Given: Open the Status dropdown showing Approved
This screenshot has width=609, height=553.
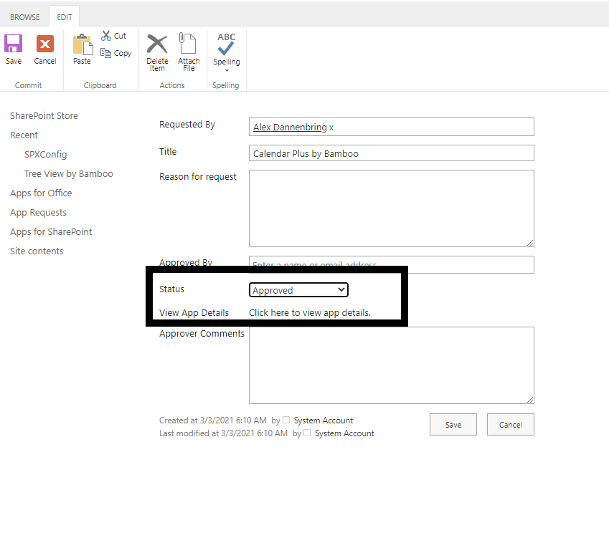Looking at the screenshot, I should point(298,290).
